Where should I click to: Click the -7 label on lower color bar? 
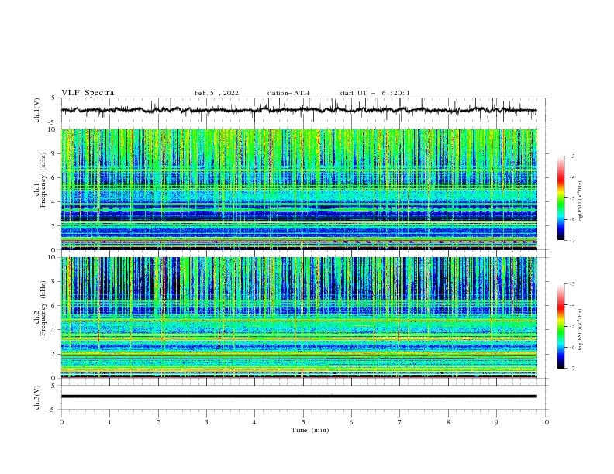[x=571, y=369]
